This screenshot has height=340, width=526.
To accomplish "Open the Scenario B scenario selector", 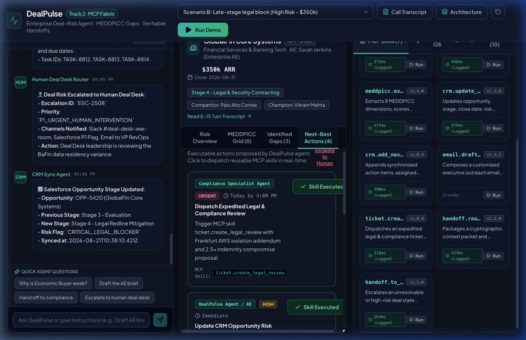I will point(275,12).
